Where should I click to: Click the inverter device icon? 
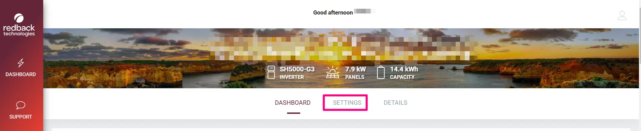coord(271,72)
